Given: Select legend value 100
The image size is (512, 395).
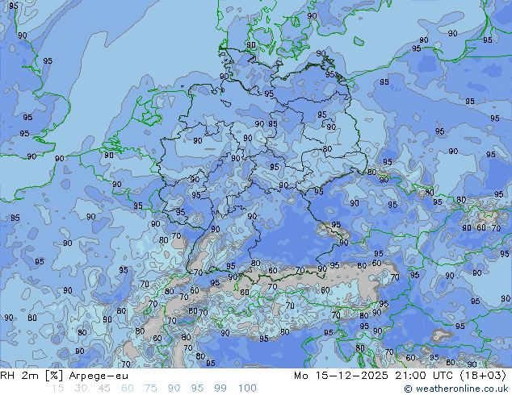Looking at the screenshot, I should [247, 389].
